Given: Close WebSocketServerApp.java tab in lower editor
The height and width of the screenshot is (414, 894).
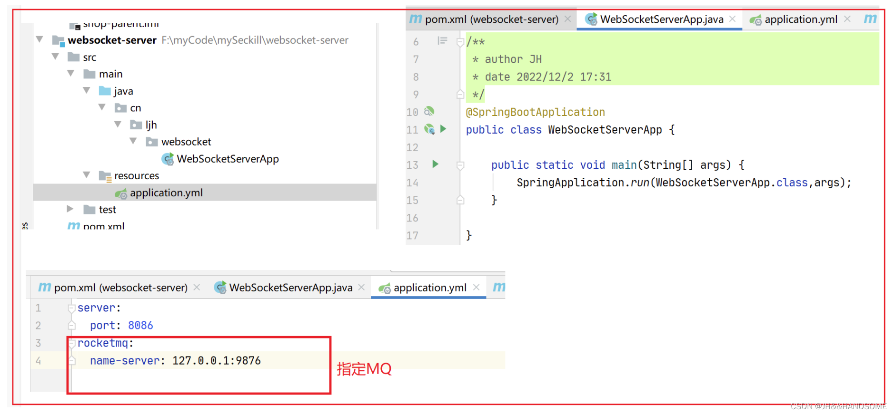Looking at the screenshot, I should (x=362, y=288).
